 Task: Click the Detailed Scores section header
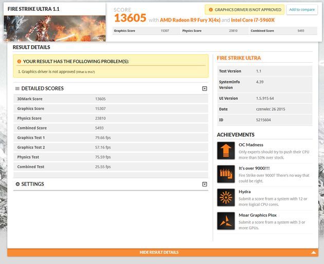coord(111,88)
